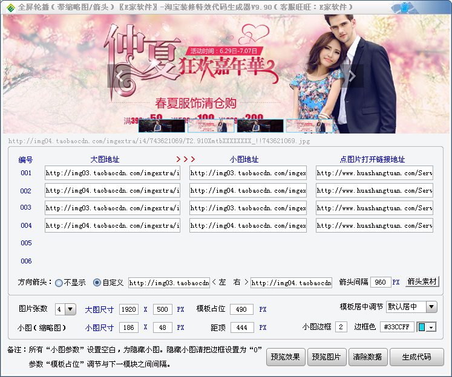This screenshot has height=377, width=452.
Task: Click the 生成代码 button
Action: coord(416,357)
